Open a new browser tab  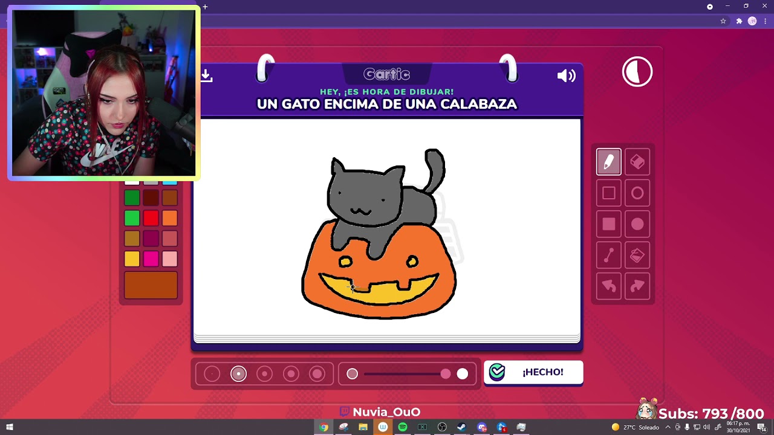click(x=205, y=7)
